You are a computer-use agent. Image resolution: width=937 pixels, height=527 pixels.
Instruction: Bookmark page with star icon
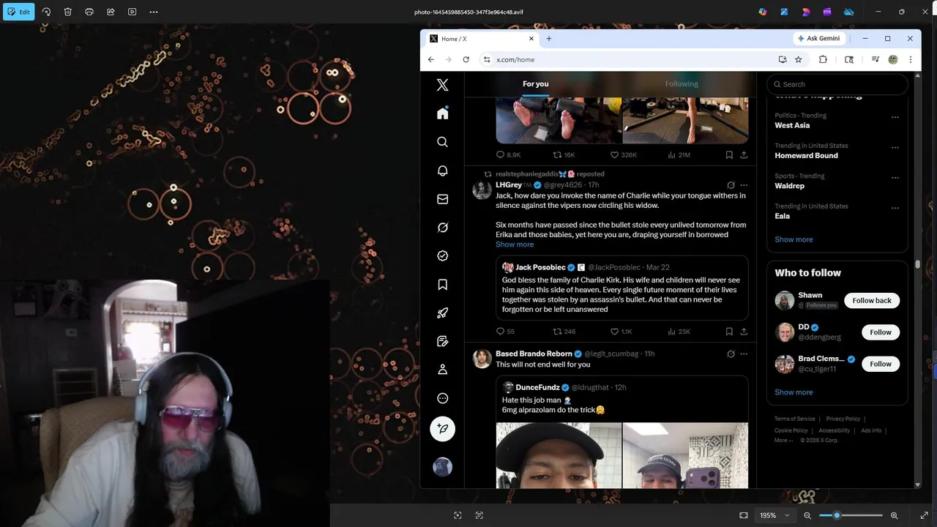pos(799,60)
